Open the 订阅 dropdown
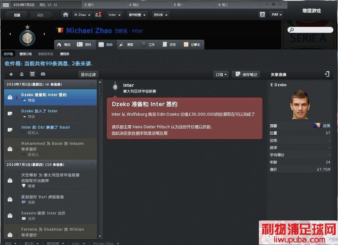Image resolution: width=338 pixels, height=245 pixels. click(x=221, y=74)
